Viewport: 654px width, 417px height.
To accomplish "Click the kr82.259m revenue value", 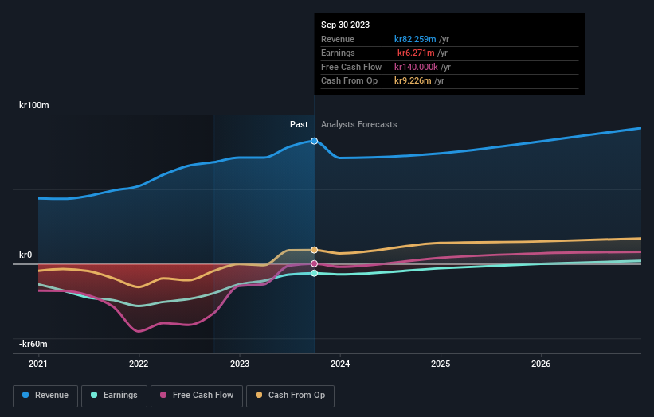I will 415,39.
